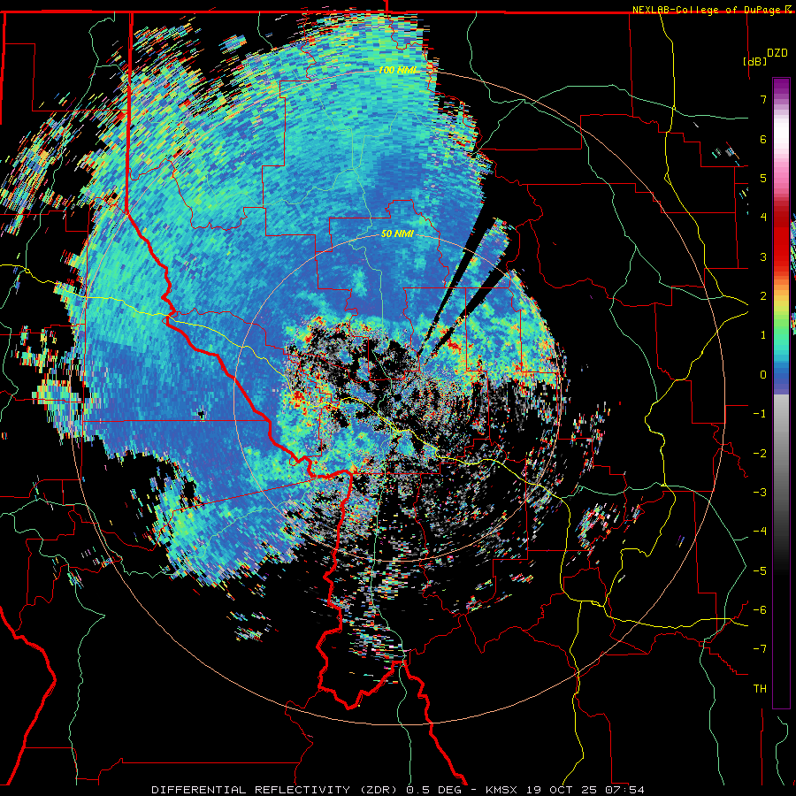Viewport: 796px width, 796px height.
Task: Click the 100 NMI range ring label
Action: [399, 70]
